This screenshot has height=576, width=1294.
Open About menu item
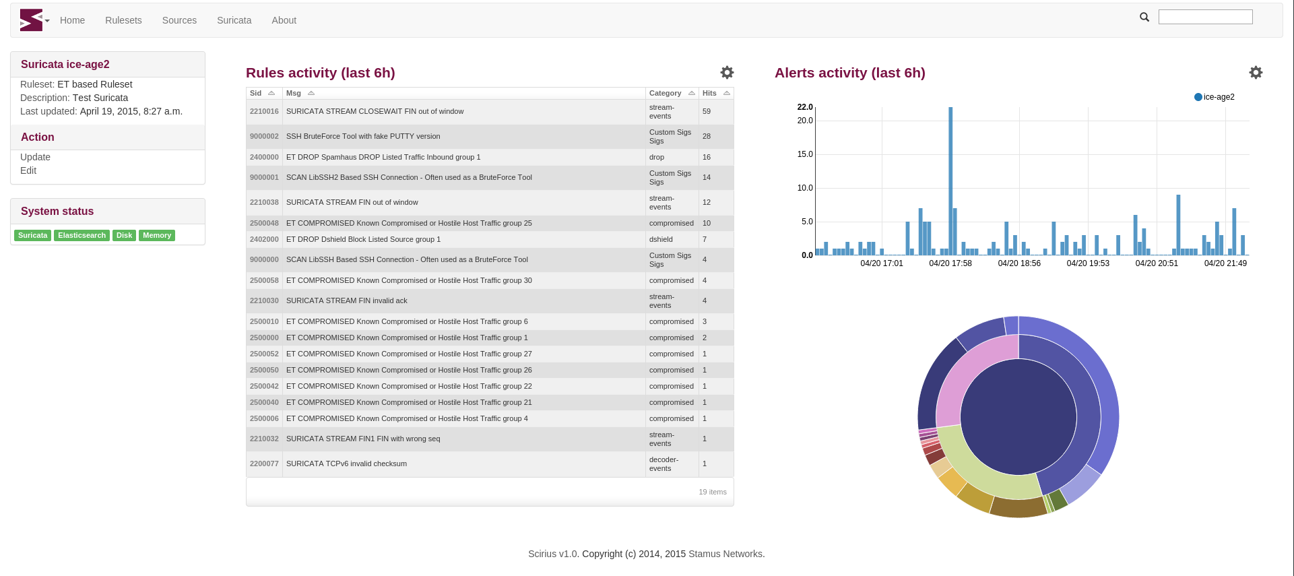(x=284, y=20)
